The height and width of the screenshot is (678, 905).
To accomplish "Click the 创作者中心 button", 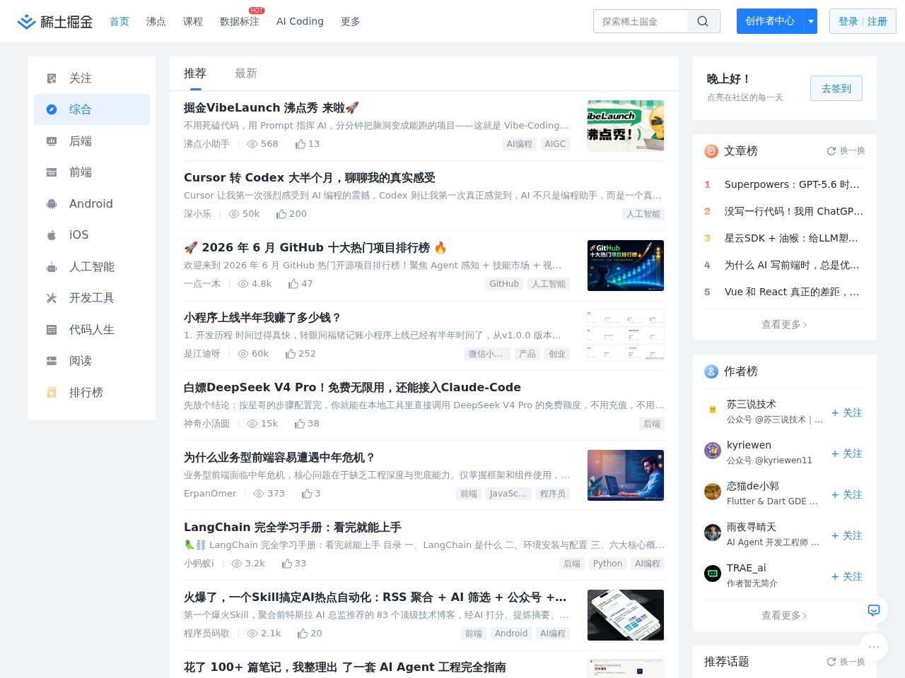I will coord(770,21).
